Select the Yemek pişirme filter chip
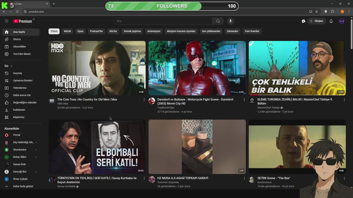 click(132, 31)
